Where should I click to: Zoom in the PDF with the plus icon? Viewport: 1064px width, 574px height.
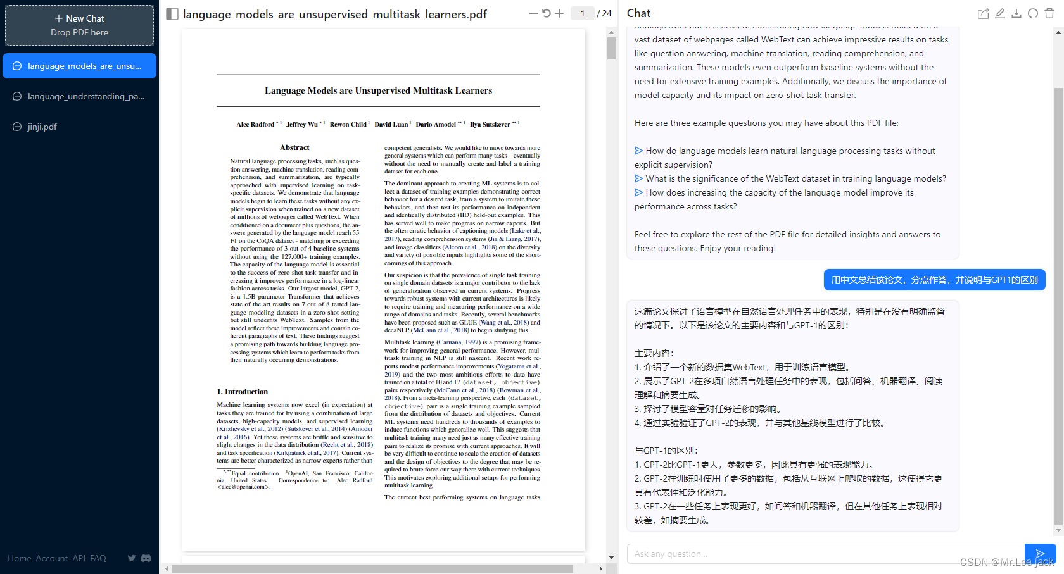[x=559, y=13]
